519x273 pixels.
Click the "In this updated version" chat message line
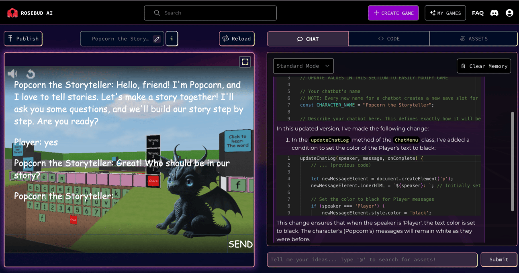coord(352,128)
